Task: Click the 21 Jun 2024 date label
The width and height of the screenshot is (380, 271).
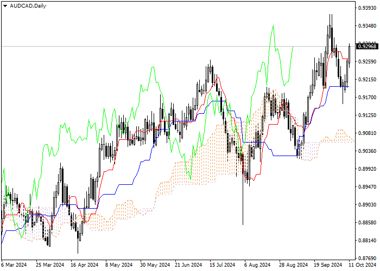Action: click(188, 265)
